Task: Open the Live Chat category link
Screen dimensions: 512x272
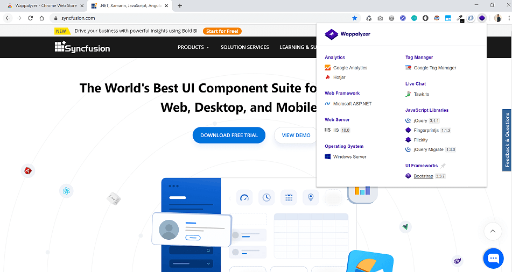Action: pos(415,84)
